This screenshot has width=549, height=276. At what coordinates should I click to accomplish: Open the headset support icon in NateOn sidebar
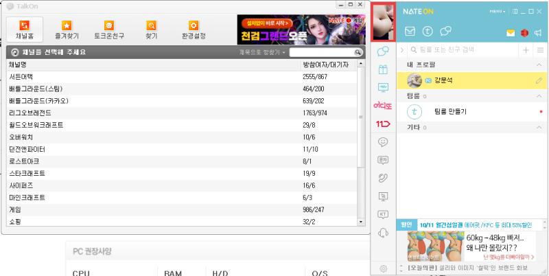(383, 233)
